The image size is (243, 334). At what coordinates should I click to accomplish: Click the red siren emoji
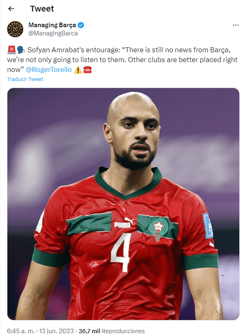[12, 50]
